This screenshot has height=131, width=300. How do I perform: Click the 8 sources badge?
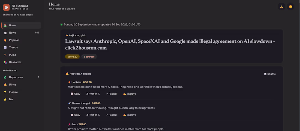(89, 57)
